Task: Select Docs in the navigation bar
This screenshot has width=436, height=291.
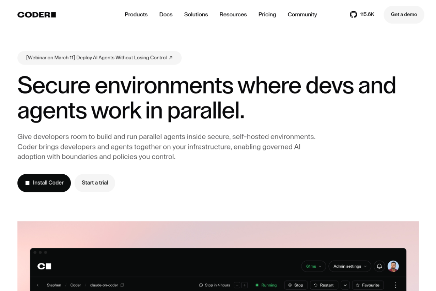Action: (166, 14)
